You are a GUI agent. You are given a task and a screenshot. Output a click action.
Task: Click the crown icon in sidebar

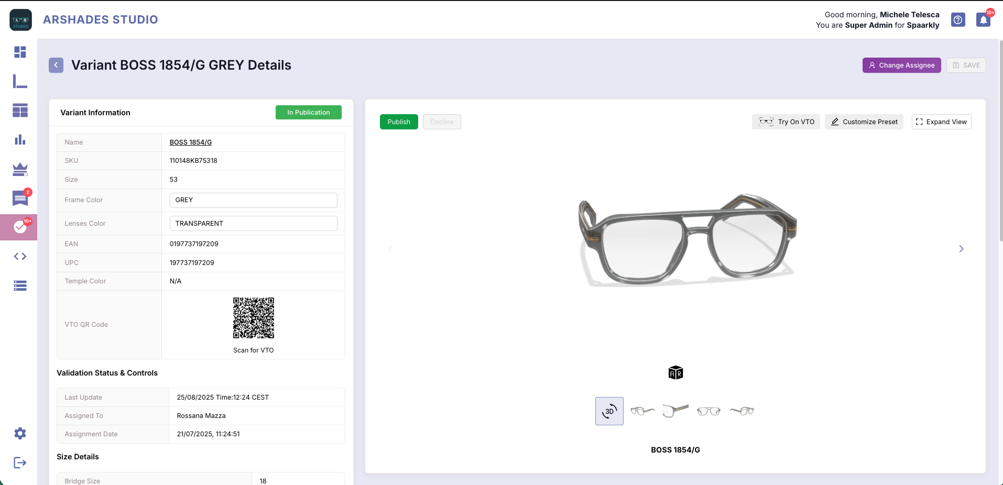pos(20,169)
